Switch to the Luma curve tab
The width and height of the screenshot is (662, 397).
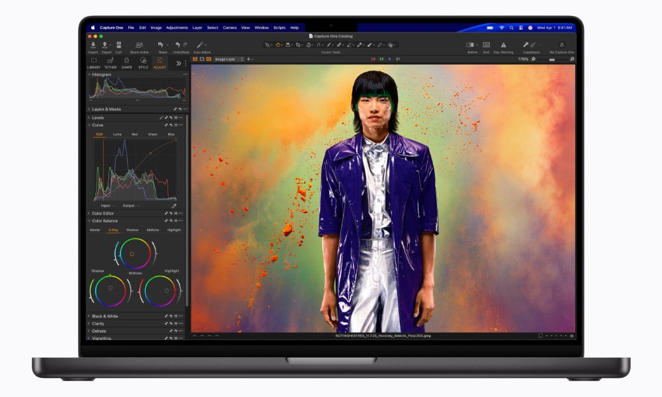(x=117, y=134)
